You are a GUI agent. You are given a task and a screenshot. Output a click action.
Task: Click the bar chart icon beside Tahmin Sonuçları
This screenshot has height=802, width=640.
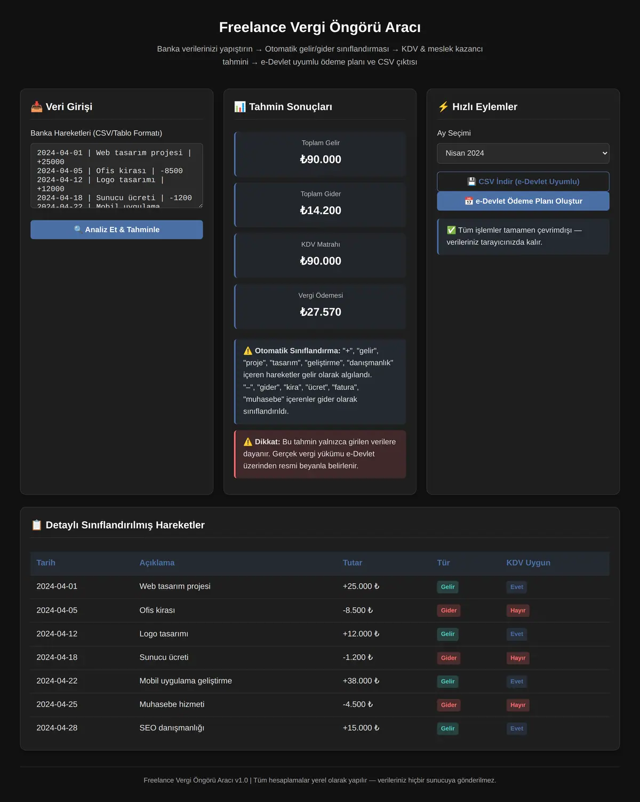240,107
